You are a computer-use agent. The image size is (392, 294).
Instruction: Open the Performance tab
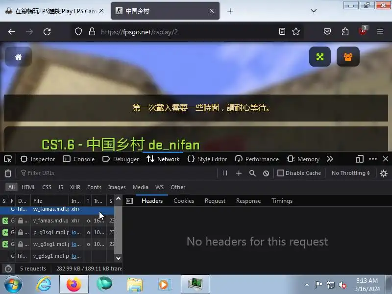[x=257, y=159]
